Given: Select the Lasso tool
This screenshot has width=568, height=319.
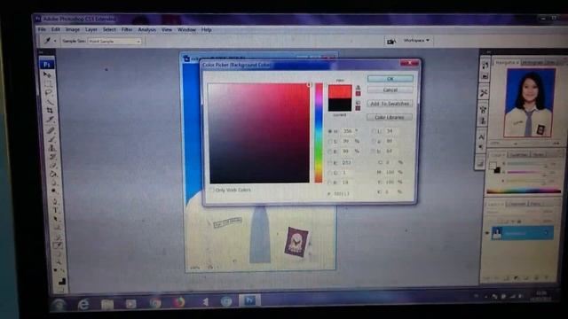Looking at the screenshot, I should coord(48,93).
